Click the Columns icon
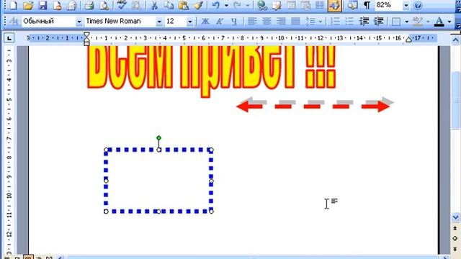This screenshot has height=259, width=461. [320, 5]
